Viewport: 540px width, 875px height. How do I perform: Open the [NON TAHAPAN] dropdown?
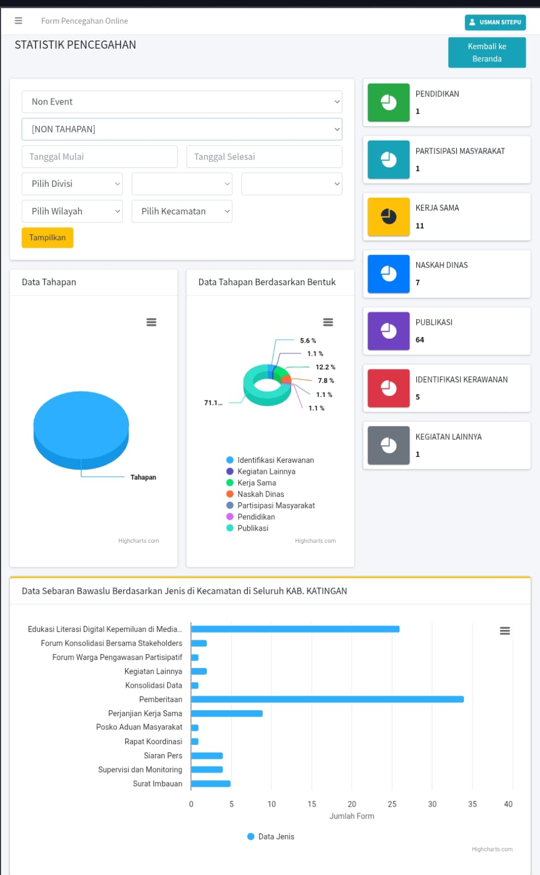182,129
